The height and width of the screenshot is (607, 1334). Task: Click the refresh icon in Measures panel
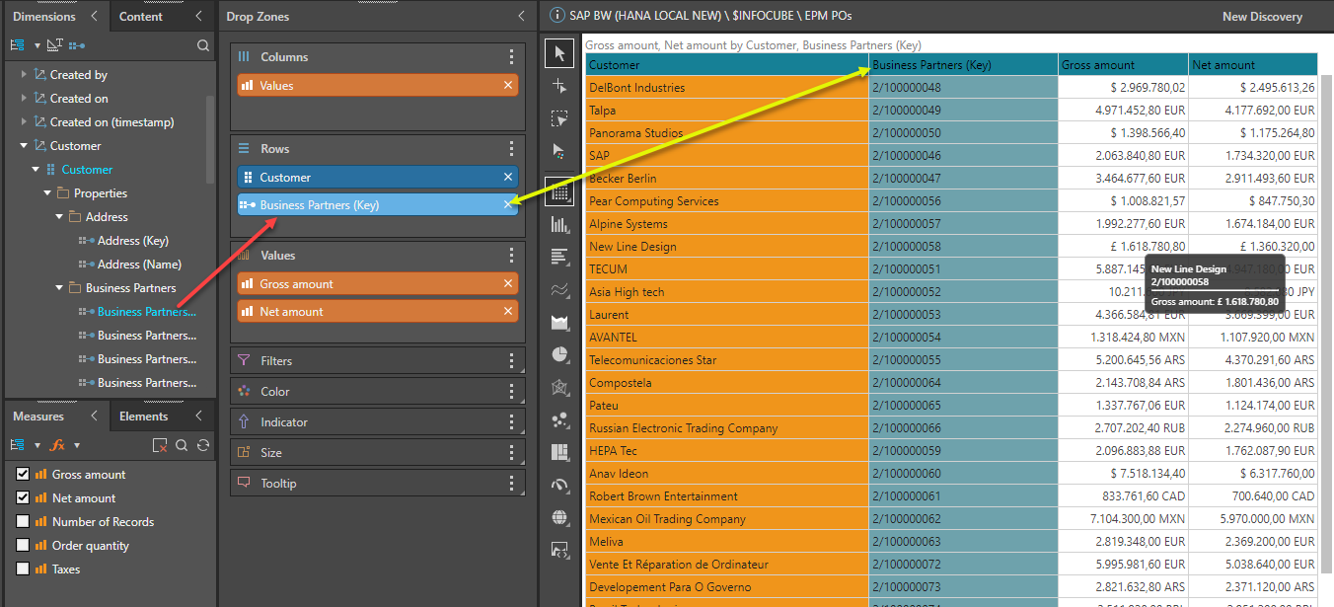(203, 445)
